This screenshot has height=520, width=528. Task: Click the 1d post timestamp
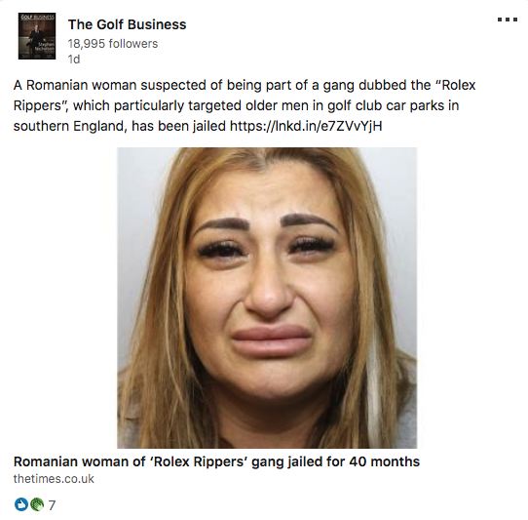coord(74,60)
